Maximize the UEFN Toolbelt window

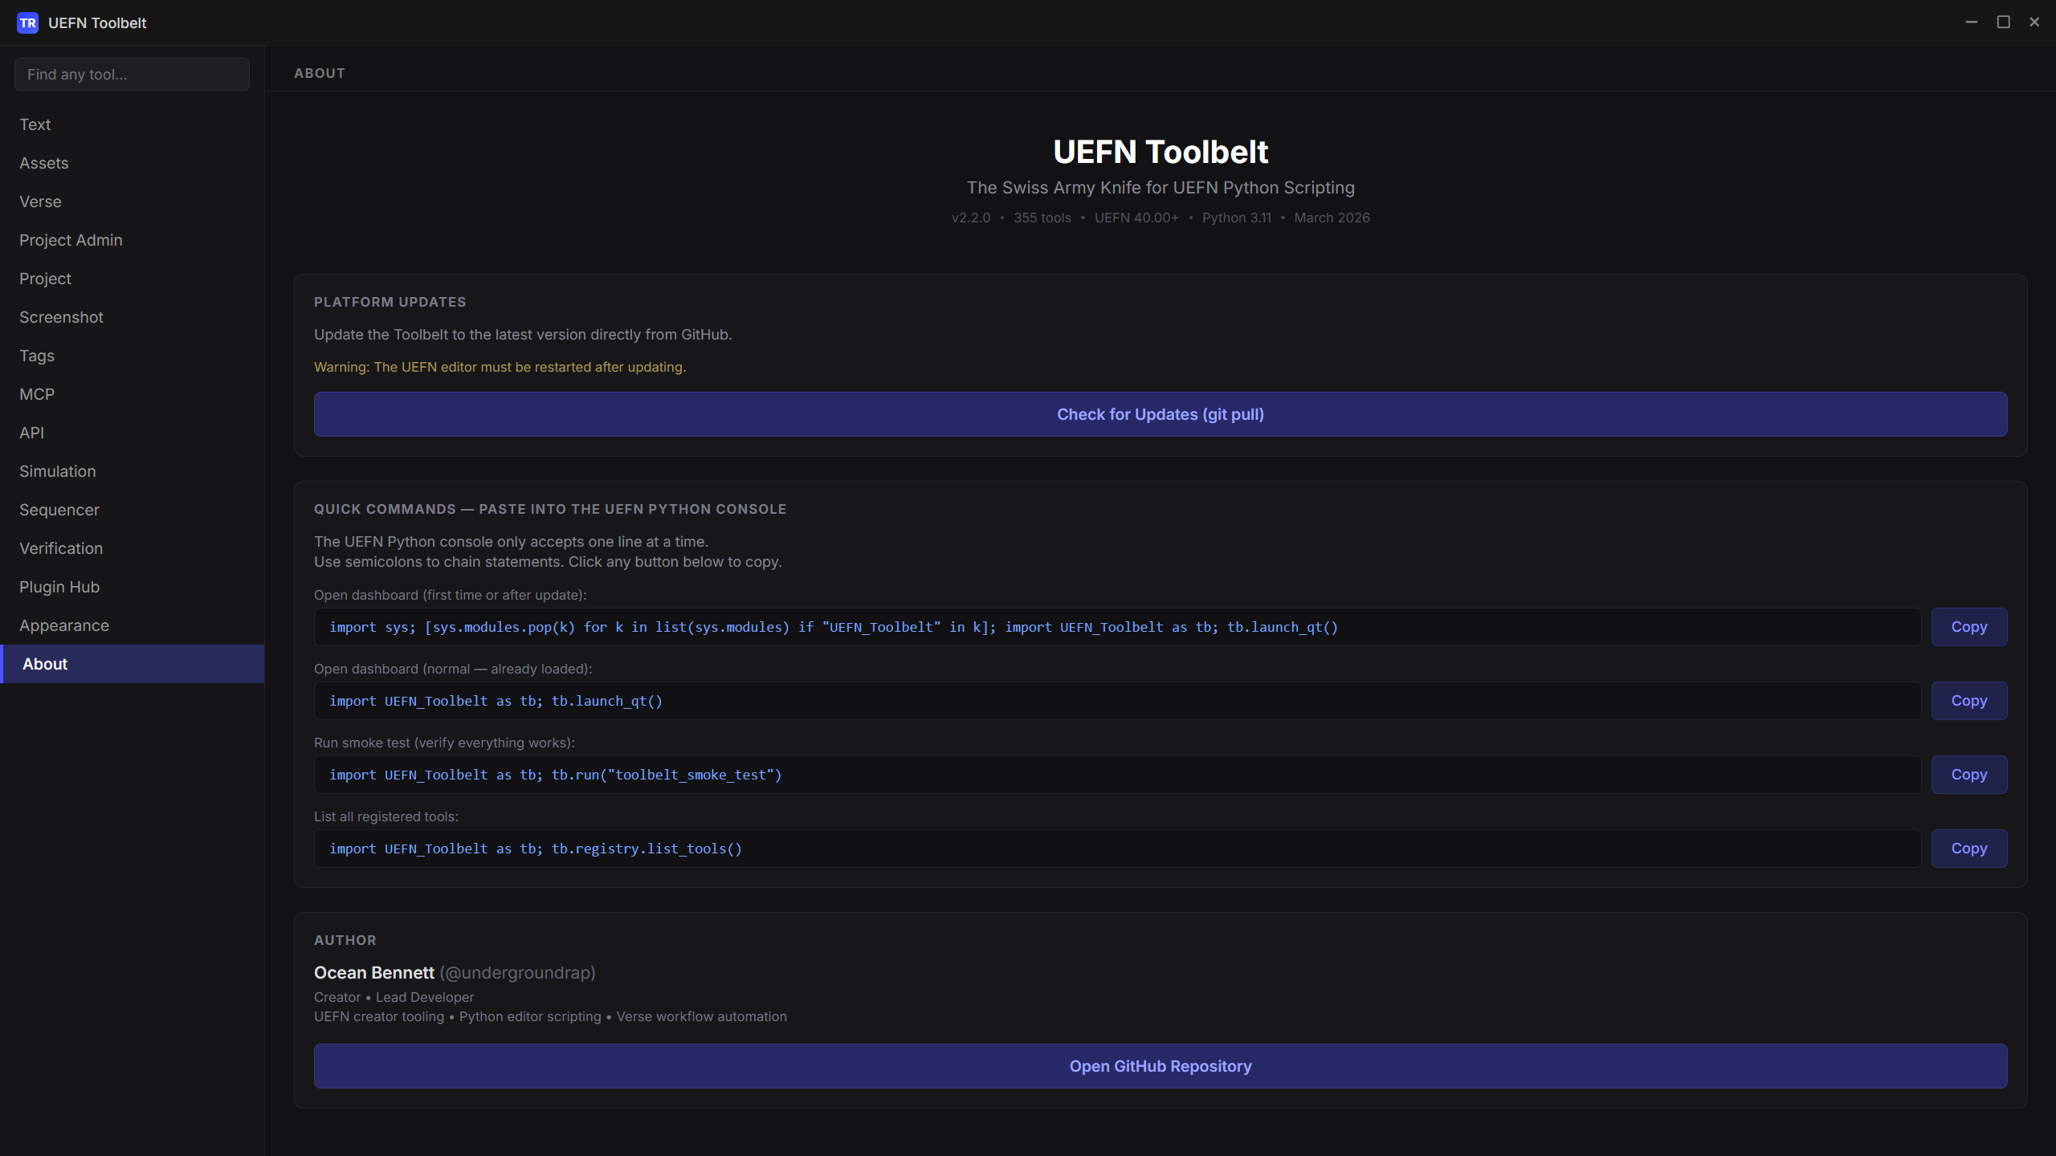(x=2004, y=22)
